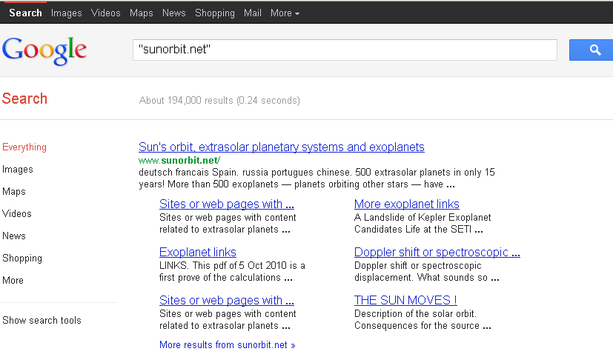613x357 pixels.
Task: Open Videos in the top navigation bar
Action: 105,13
